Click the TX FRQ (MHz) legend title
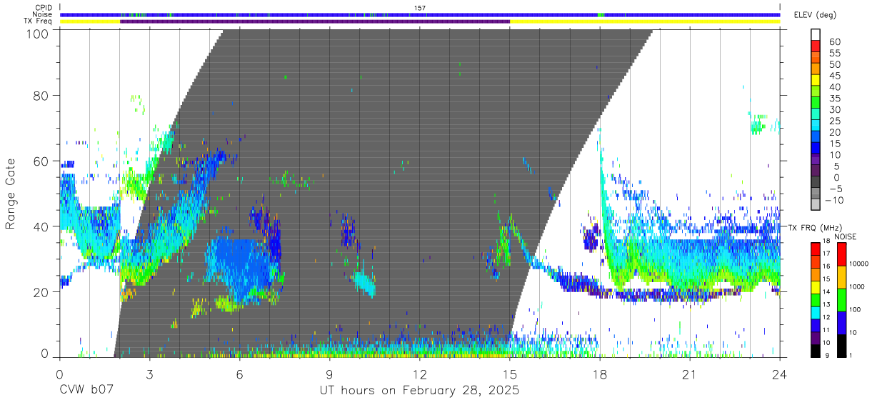This screenshot has height=405, width=877. pos(815,228)
